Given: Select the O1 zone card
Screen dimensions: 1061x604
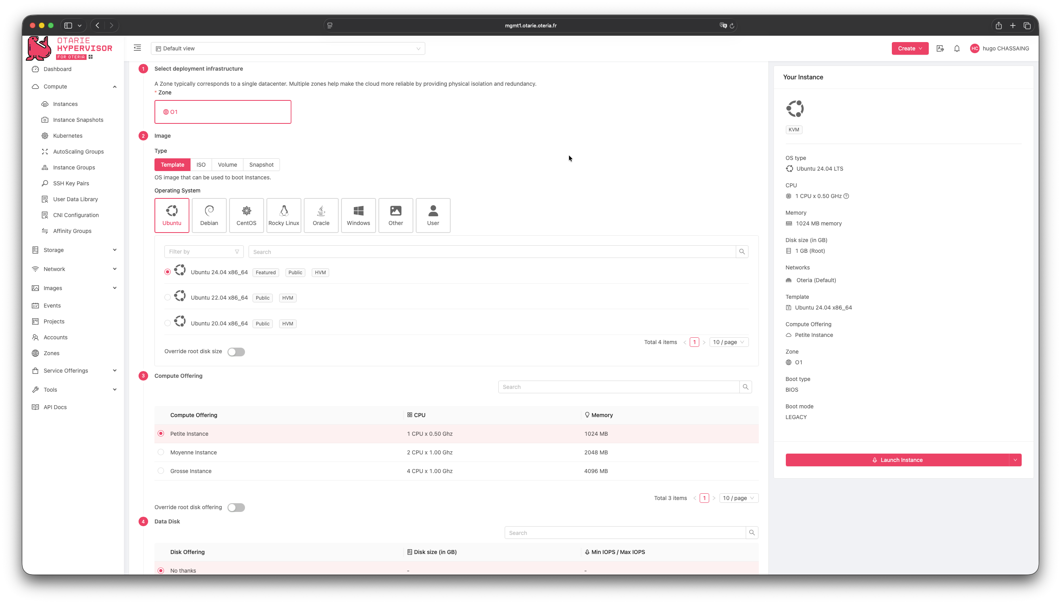Looking at the screenshot, I should tap(223, 112).
